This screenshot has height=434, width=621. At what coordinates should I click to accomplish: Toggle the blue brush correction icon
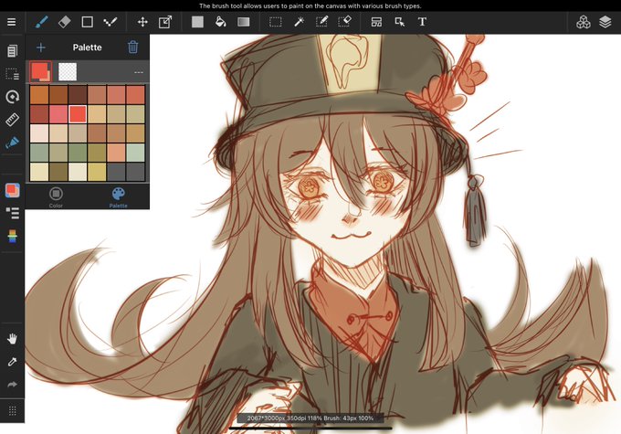tap(12, 143)
